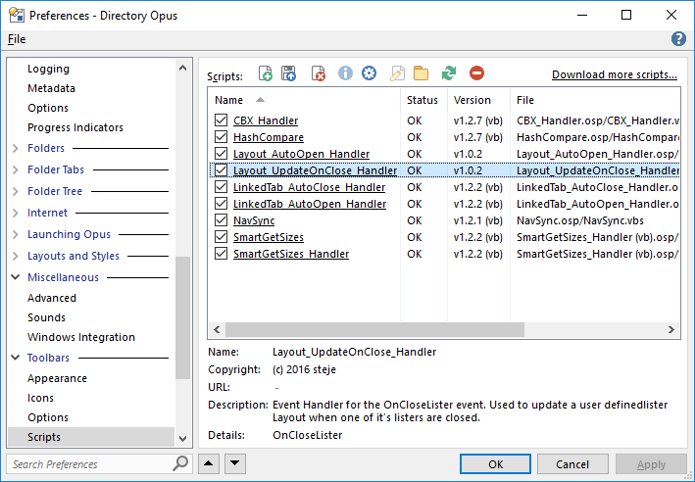Click the Download more scripts link
The image size is (695, 482).
tap(615, 74)
